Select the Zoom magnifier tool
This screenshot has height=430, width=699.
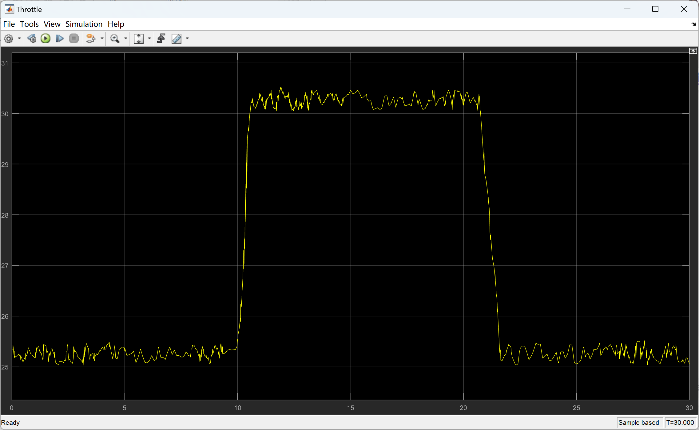point(115,39)
